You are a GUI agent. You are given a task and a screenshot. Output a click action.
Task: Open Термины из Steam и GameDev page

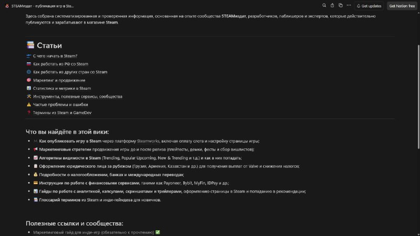(x=62, y=113)
